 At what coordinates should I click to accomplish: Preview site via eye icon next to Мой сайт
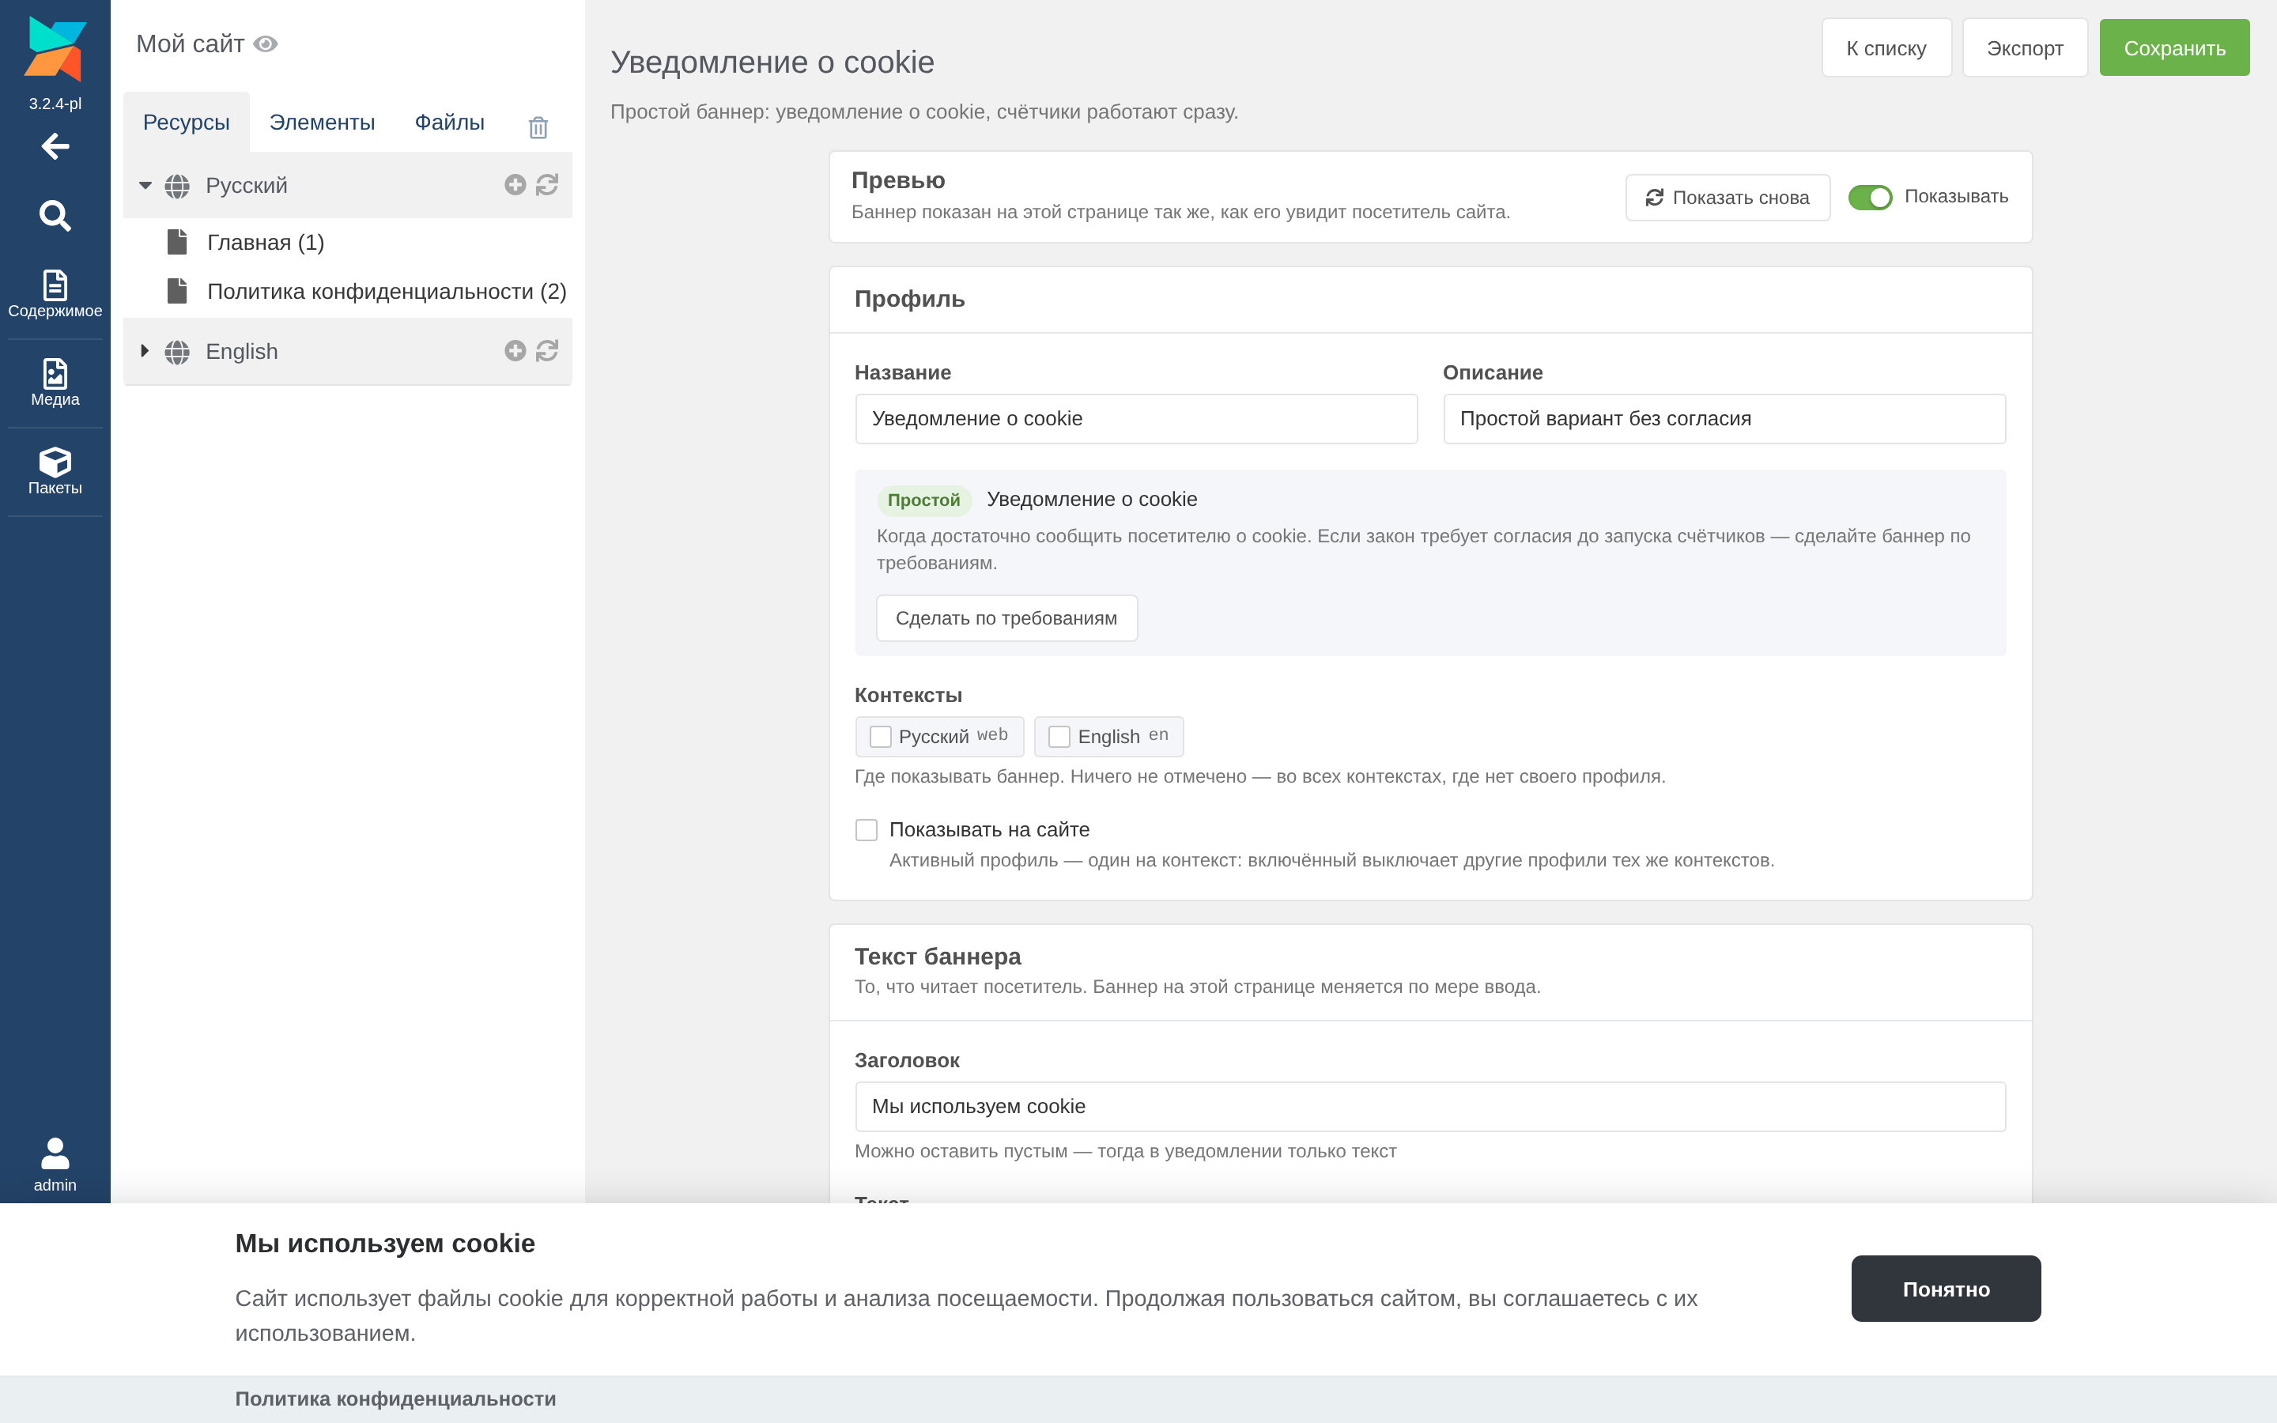pyautogui.click(x=266, y=44)
